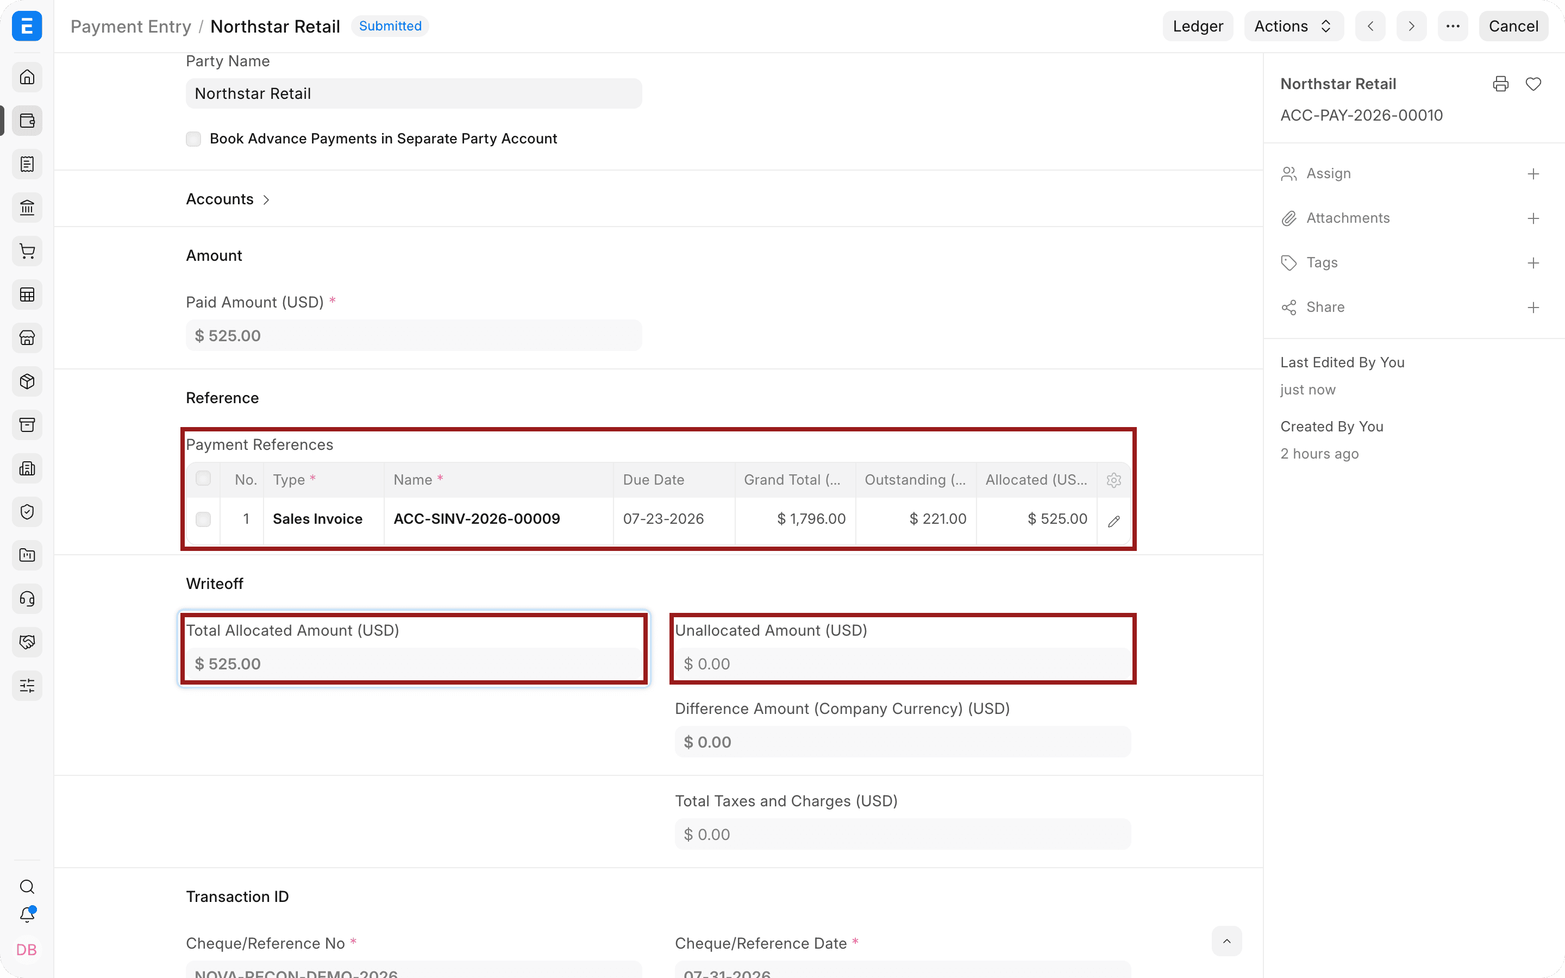Open the ACC-SINV-2026-00009 invoice reference
The image size is (1565, 978).
(x=477, y=519)
